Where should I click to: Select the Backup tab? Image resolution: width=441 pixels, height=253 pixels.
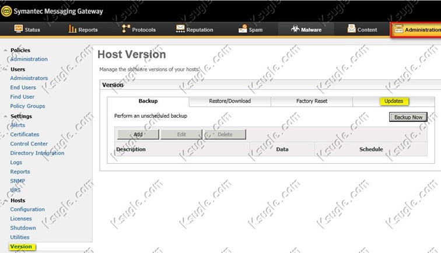pos(148,101)
